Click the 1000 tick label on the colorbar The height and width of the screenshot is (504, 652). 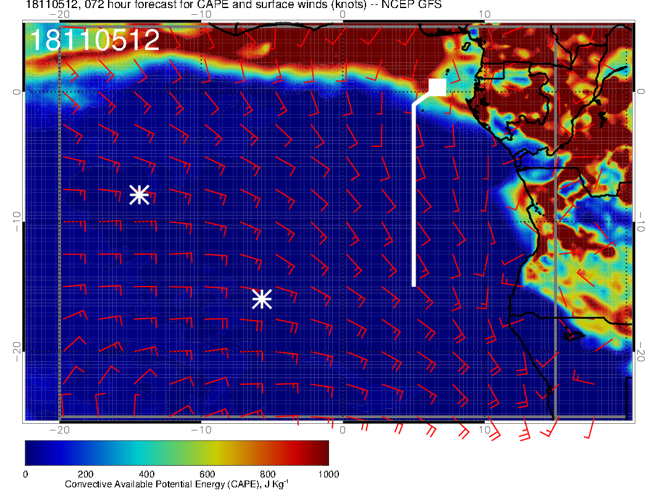(328, 474)
